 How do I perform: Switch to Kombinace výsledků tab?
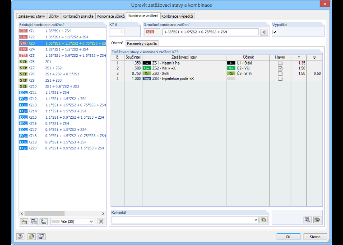click(177, 16)
